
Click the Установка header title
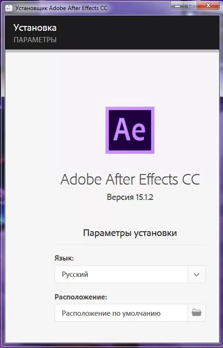click(x=35, y=28)
